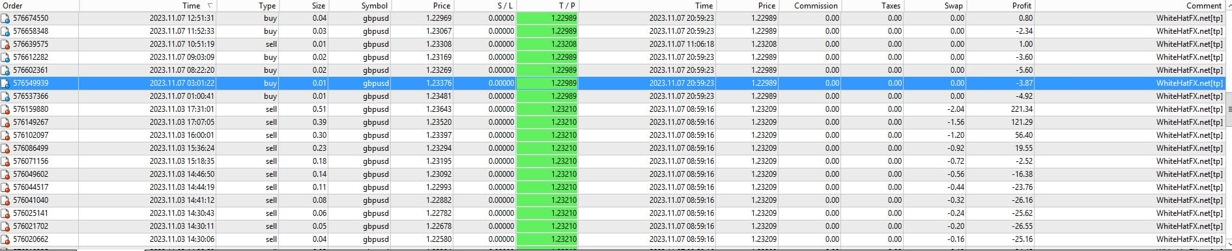Select the icon for order 576041040

tap(6, 200)
